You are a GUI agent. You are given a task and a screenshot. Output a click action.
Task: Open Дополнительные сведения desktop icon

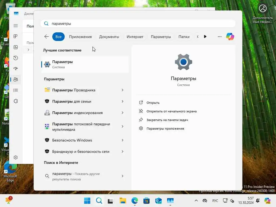[263, 14]
